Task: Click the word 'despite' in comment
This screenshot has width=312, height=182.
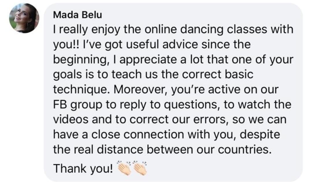Action: [x=260, y=135]
